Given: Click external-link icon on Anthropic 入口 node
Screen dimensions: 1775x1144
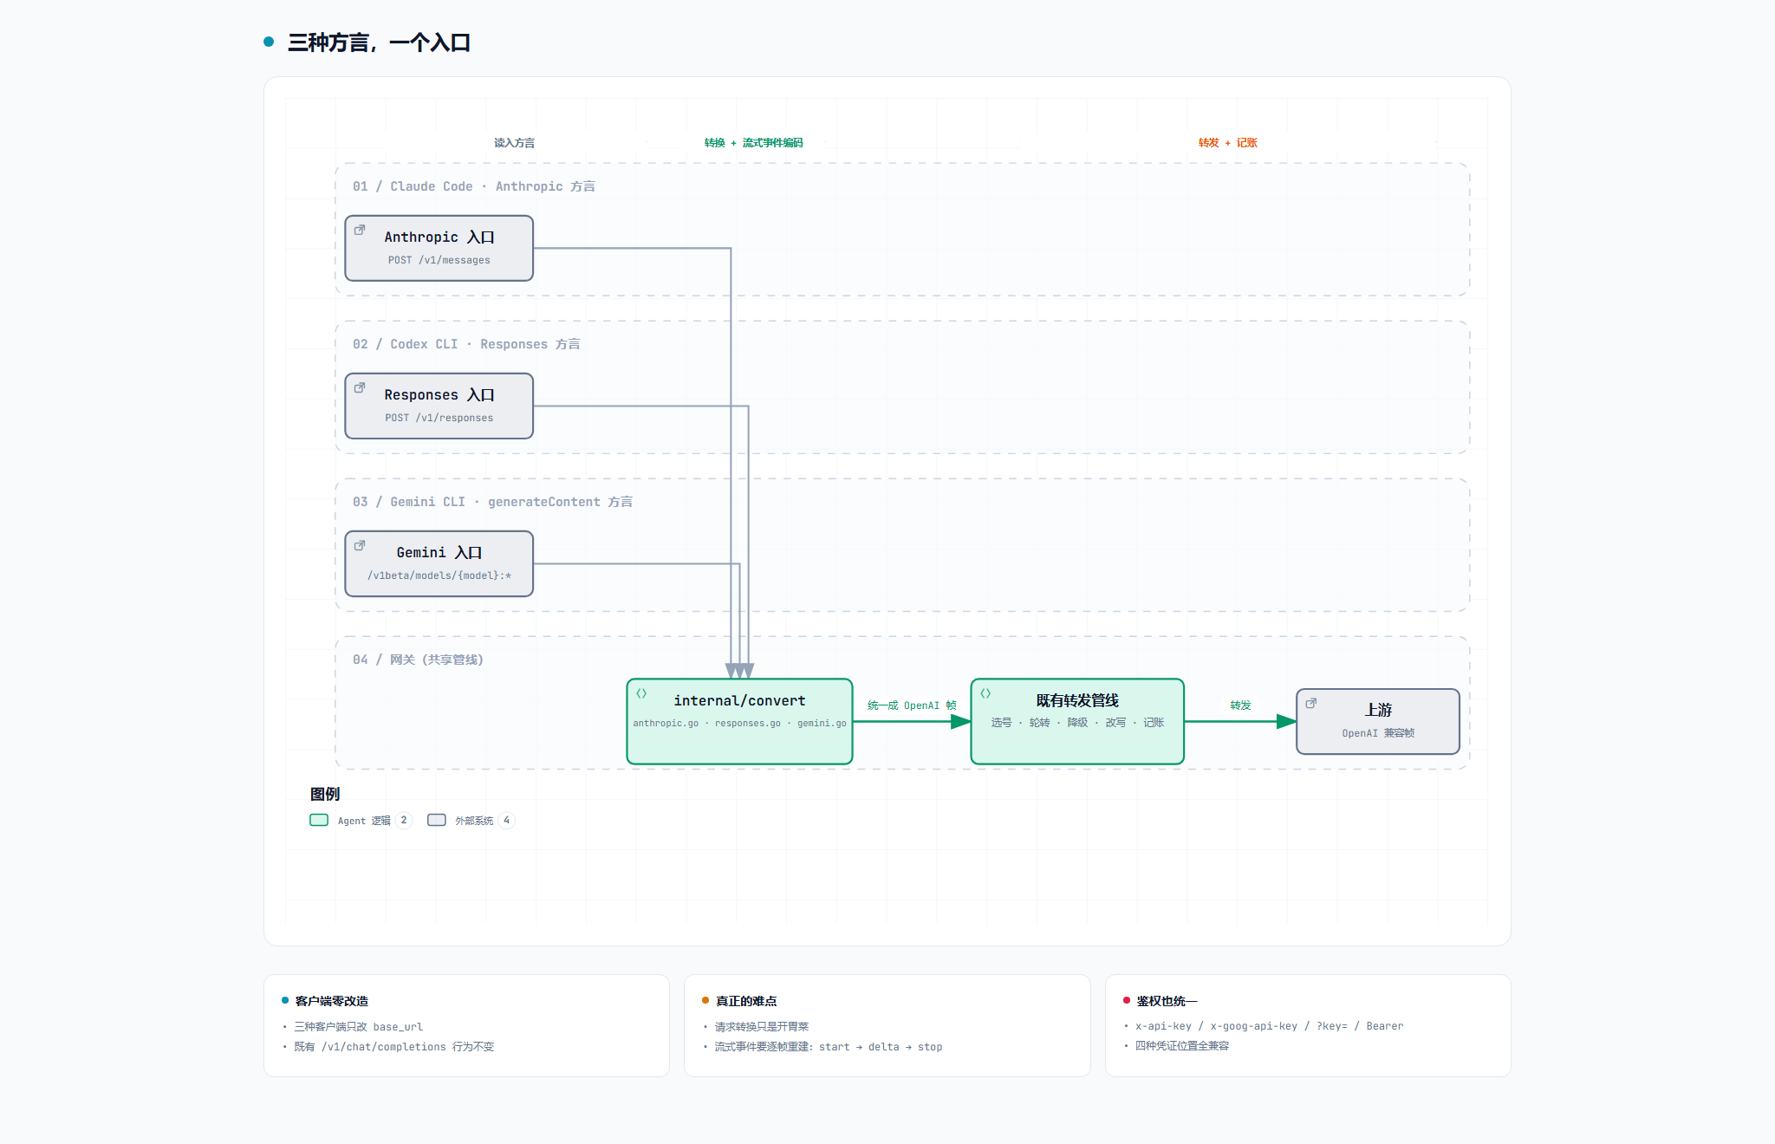Looking at the screenshot, I should click(360, 230).
